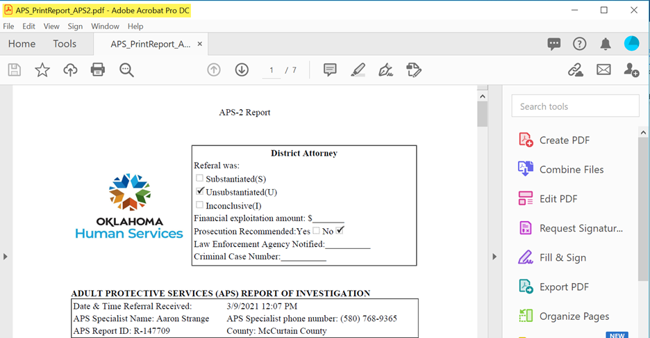Select the APS_PrintReport_A... document tab
Image resolution: width=650 pixels, height=338 pixels.
[151, 44]
